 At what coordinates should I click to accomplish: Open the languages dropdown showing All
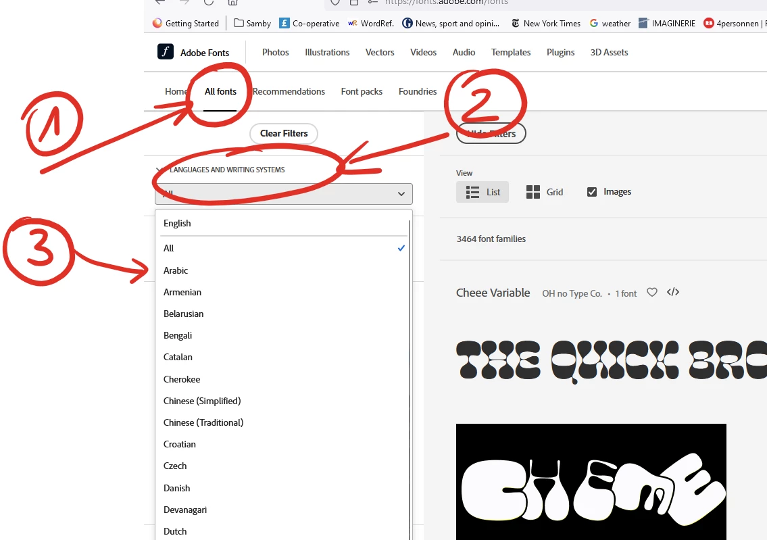point(284,194)
